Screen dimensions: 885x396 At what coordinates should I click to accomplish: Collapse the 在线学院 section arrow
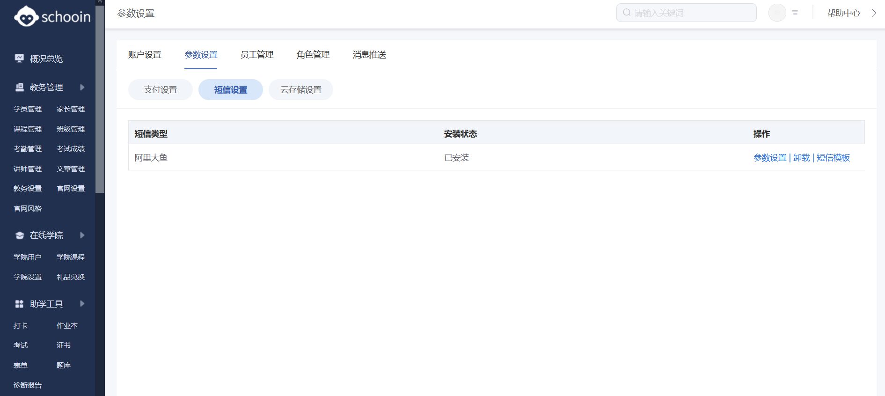tap(82, 235)
